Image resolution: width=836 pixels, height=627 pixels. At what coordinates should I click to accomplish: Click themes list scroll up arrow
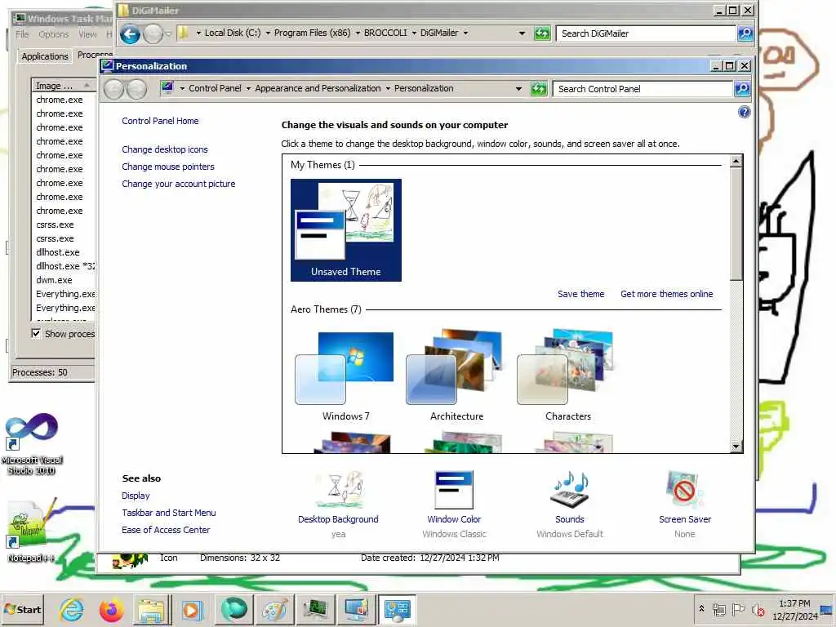[736, 161]
